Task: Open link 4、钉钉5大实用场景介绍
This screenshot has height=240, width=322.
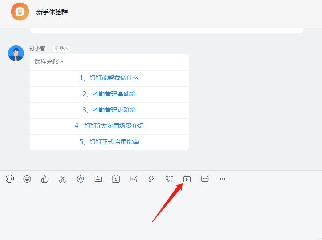Action: coord(109,126)
